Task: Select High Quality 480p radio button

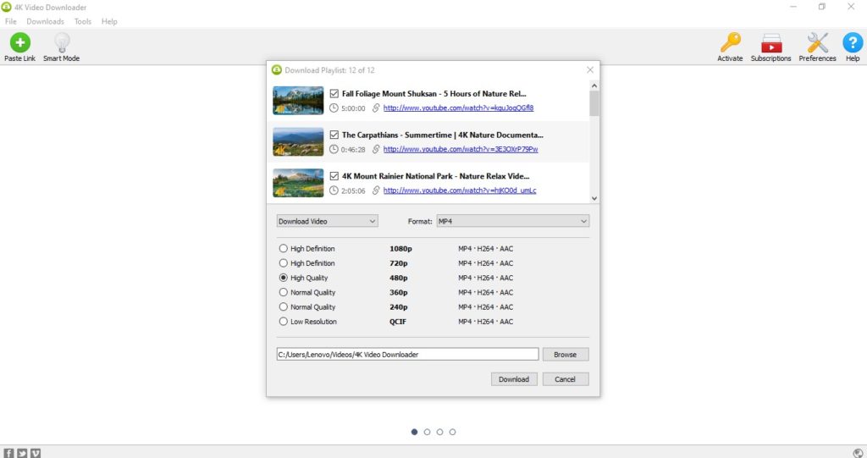Action: click(x=283, y=278)
